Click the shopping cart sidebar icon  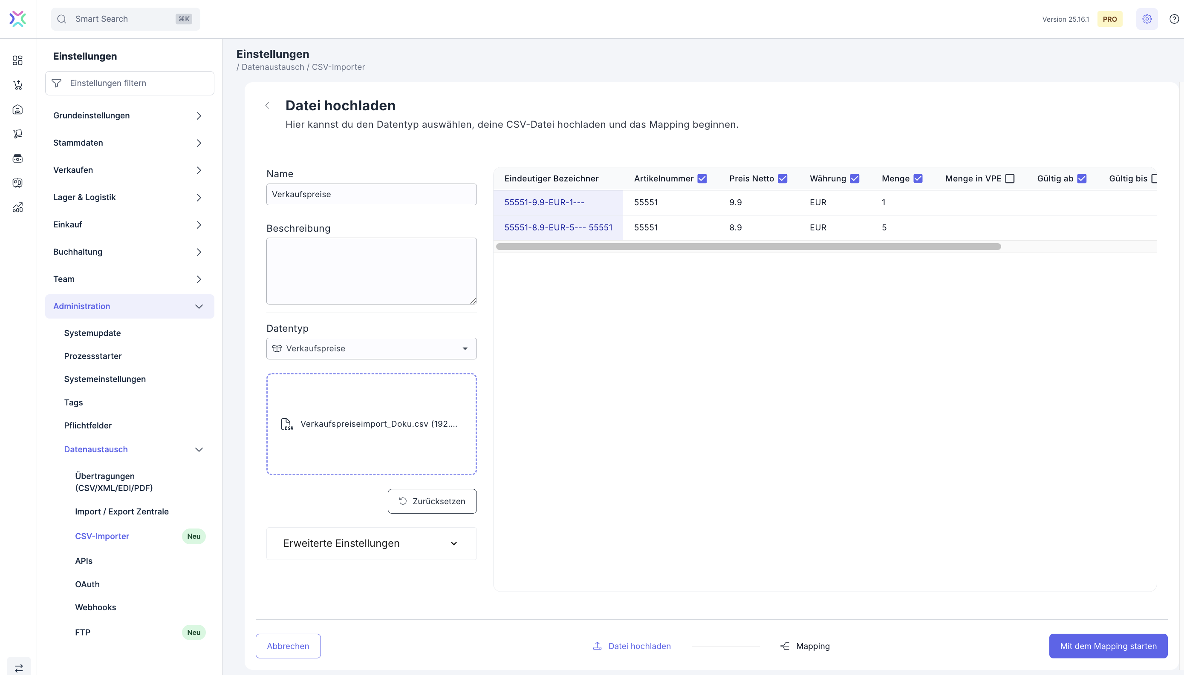pos(17,85)
